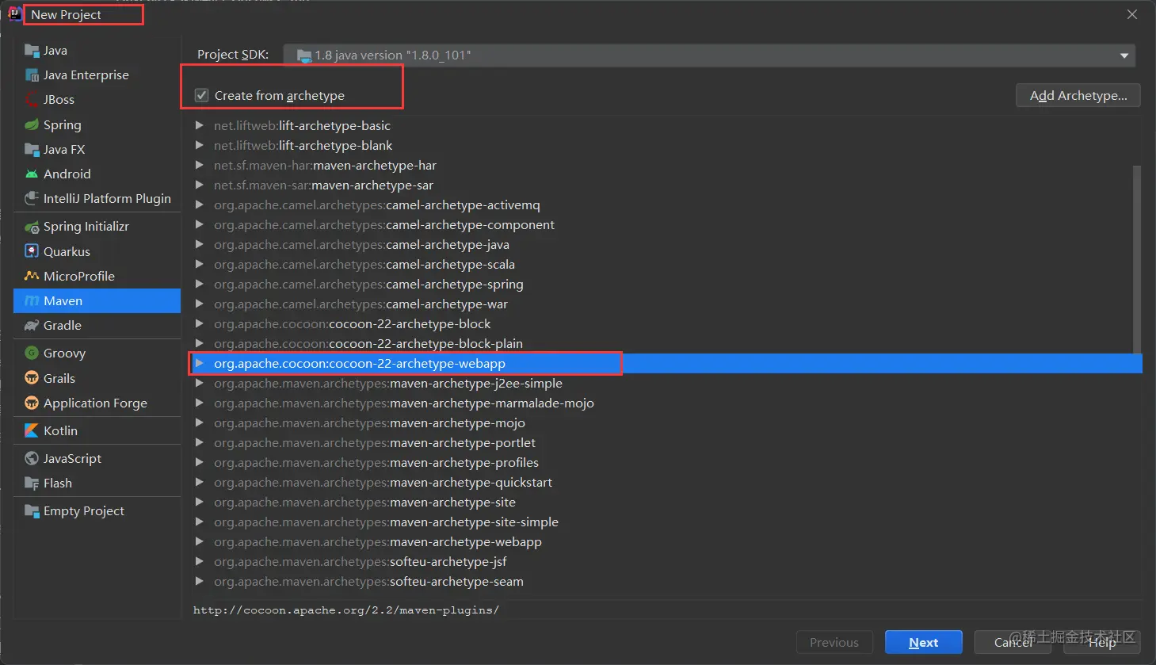Select maven-archetype-marmalade-mojo row text
The width and height of the screenshot is (1156, 665).
(404, 403)
